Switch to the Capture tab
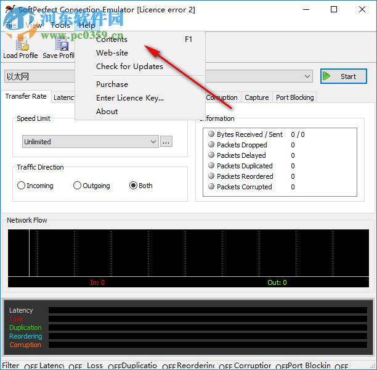 256,97
